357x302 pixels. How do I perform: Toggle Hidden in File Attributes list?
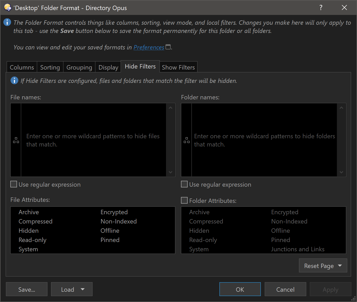pos(28,231)
